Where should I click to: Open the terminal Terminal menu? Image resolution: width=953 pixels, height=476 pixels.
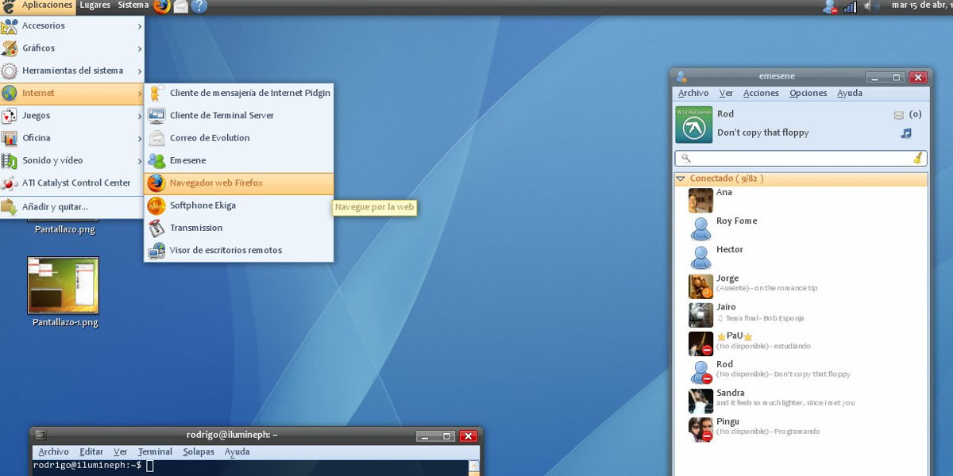pyautogui.click(x=155, y=452)
